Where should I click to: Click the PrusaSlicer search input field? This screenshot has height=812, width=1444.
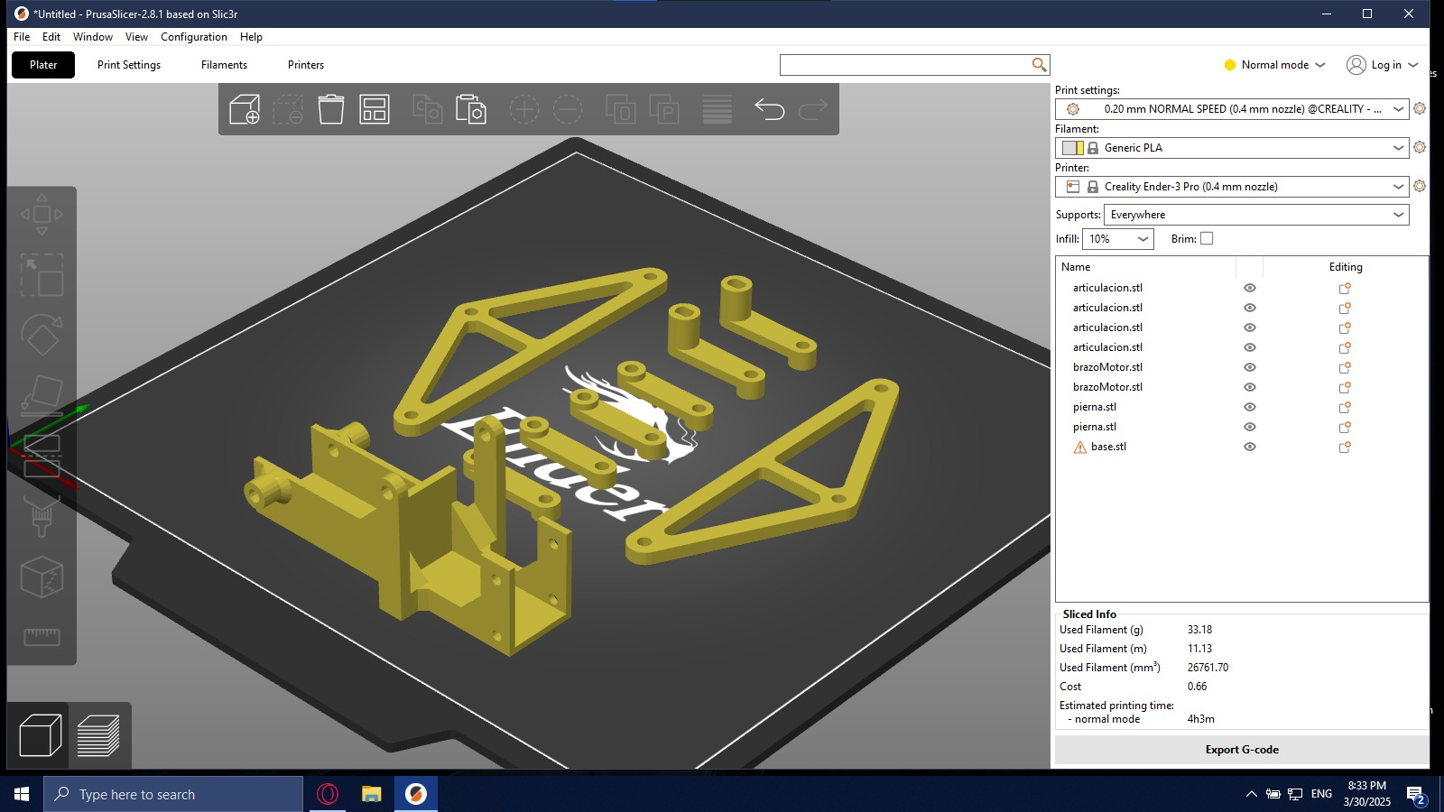click(x=905, y=65)
